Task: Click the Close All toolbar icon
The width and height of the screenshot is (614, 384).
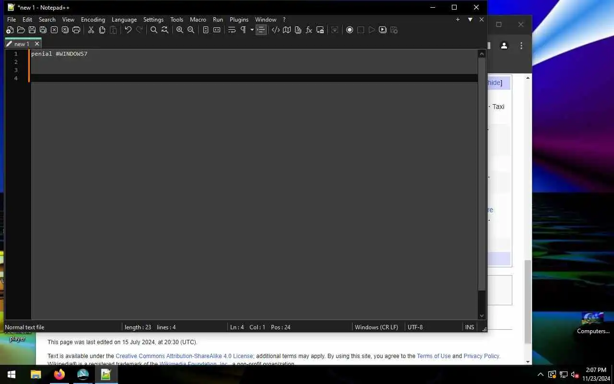Action: (65, 30)
